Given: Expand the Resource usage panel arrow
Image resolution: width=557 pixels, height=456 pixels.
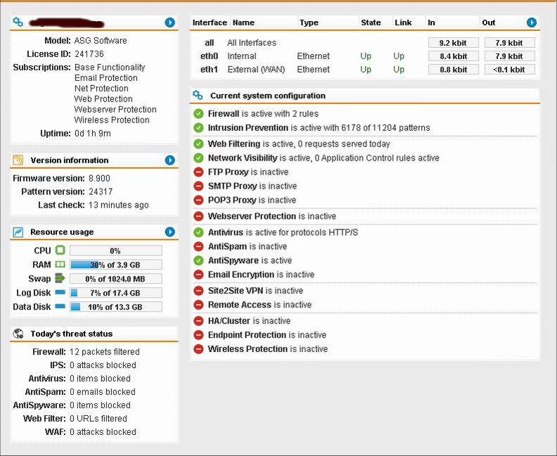Looking at the screenshot, I should [169, 232].
